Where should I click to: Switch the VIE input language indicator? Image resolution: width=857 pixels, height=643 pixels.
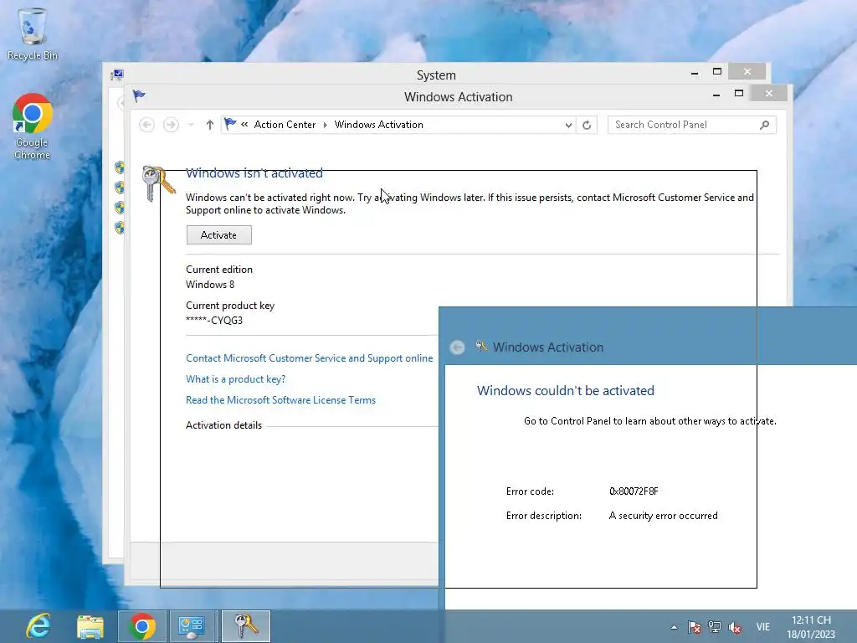(763, 627)
